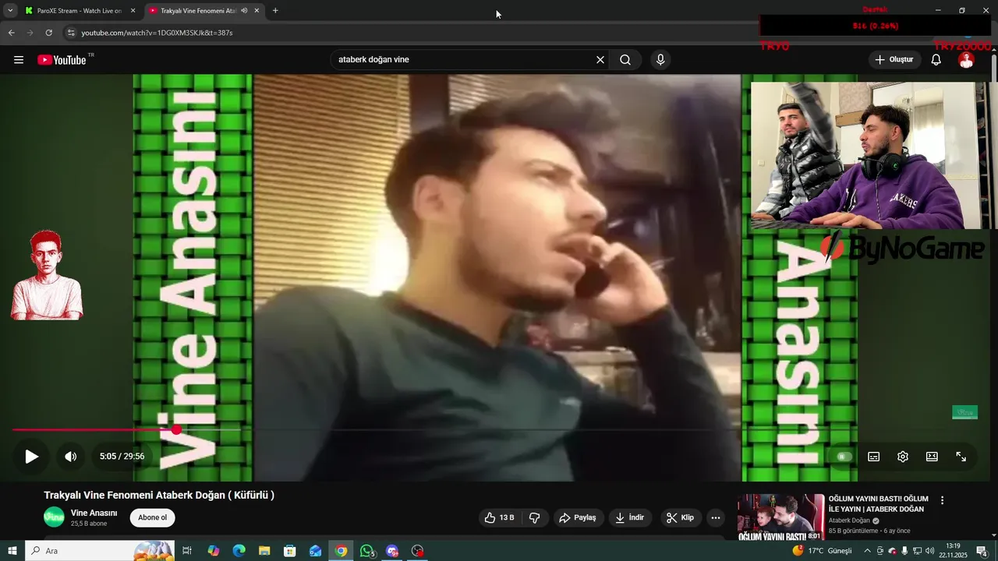
Task: Open WhatsApp from the taskbar
Action: click(367, 551)
